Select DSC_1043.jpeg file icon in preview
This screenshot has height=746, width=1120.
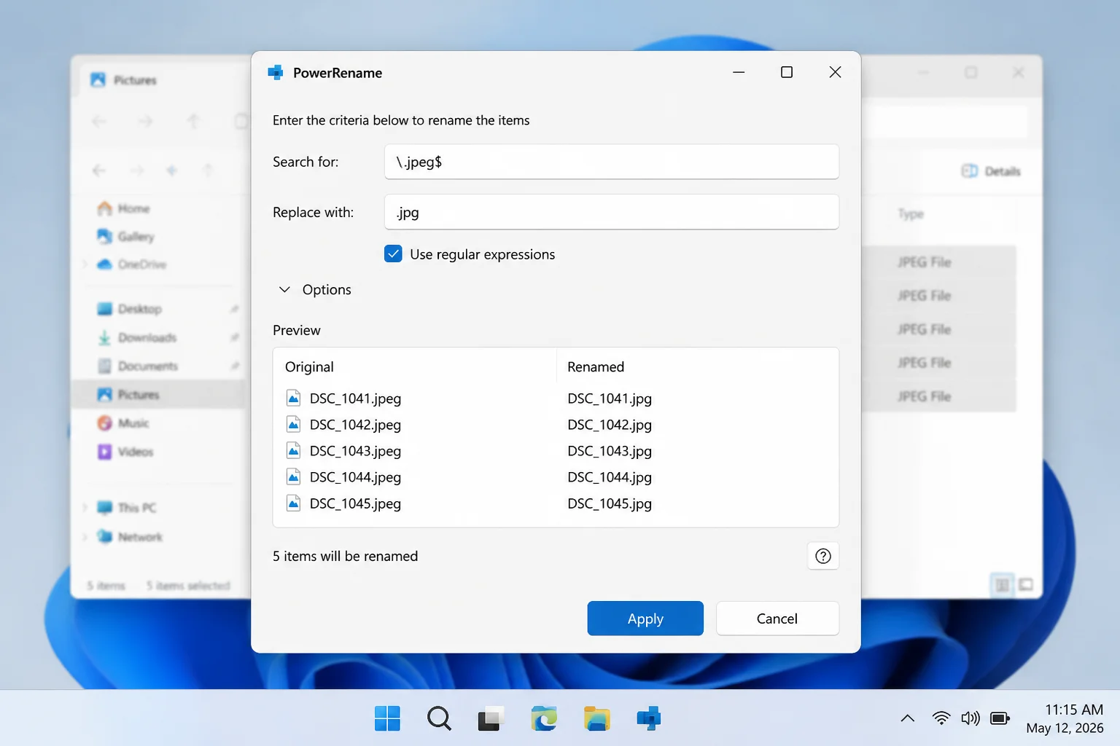tap(293, 451)
